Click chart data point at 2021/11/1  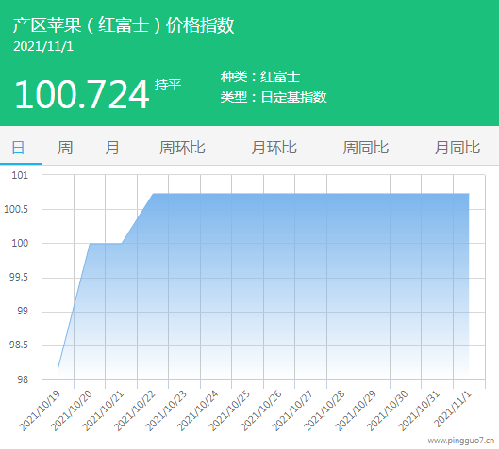(469, 194)
